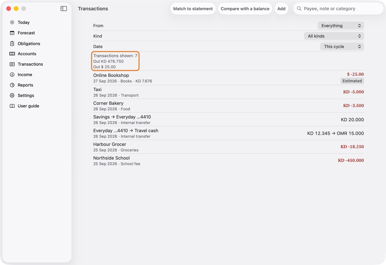
Task: Click the 25 Sep 2026 · Groceries details
Action: (116, 150)
